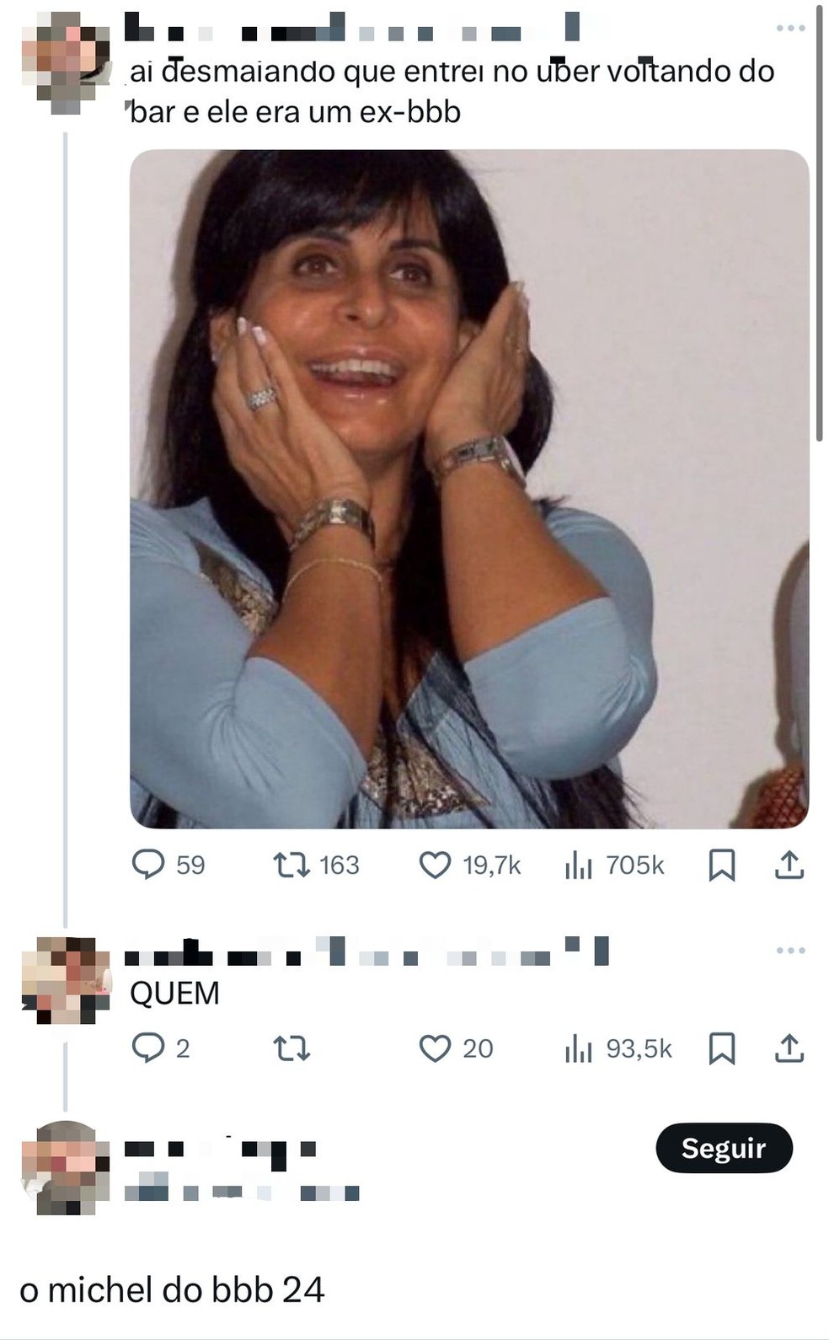The image size is (829, 1340).
Task: Click the Seguir button
Action: coord(724,1148)
